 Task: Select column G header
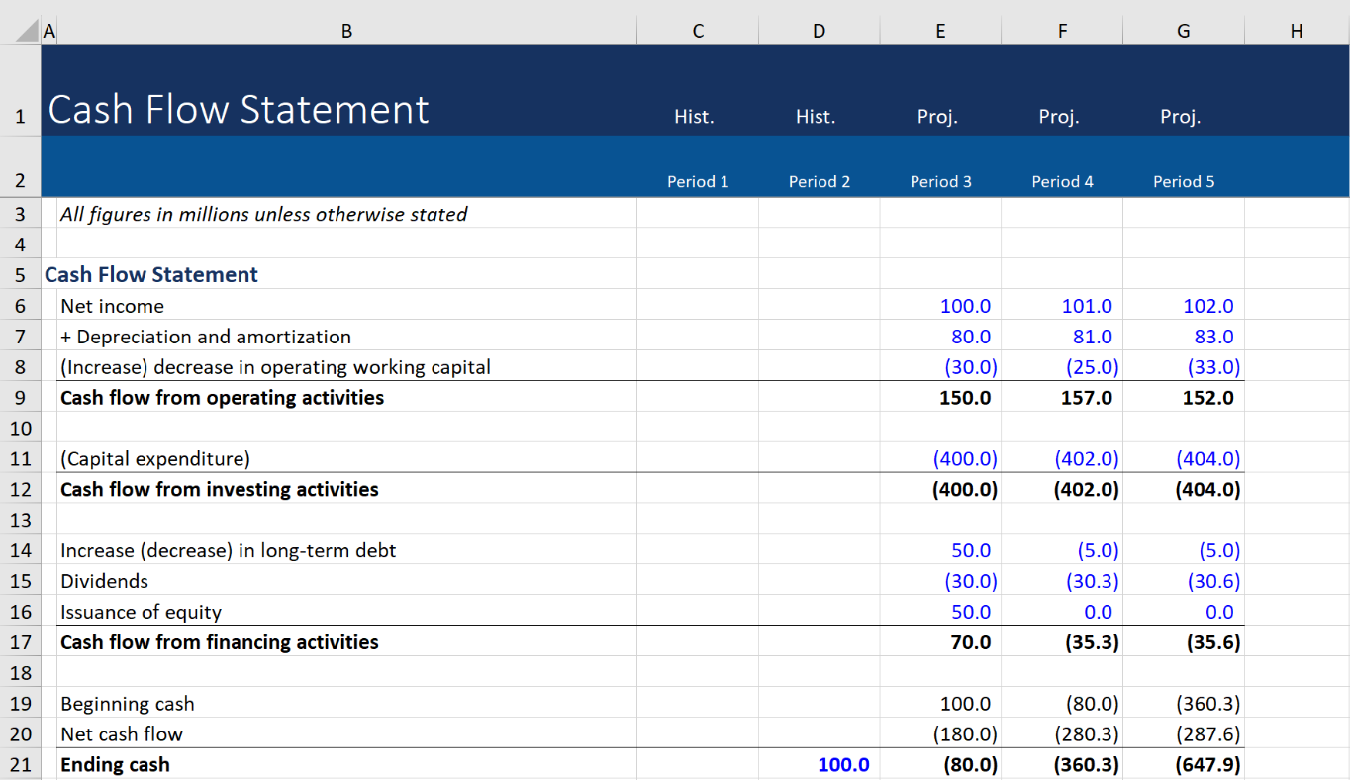pos(1184,32)
